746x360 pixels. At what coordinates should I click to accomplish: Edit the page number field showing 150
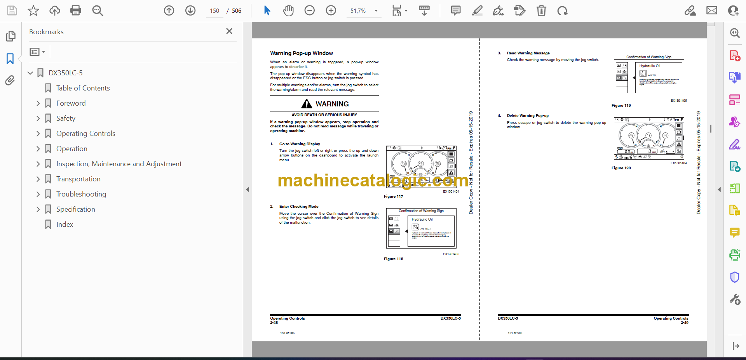[x=214, y=11]
